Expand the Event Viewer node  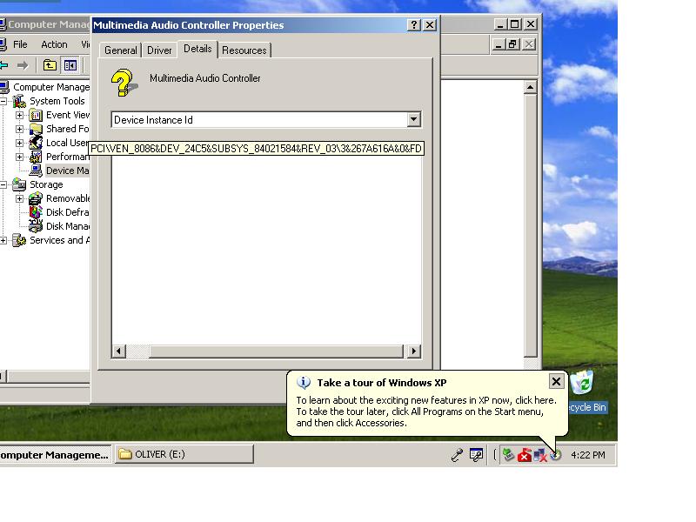pos(19,116)
